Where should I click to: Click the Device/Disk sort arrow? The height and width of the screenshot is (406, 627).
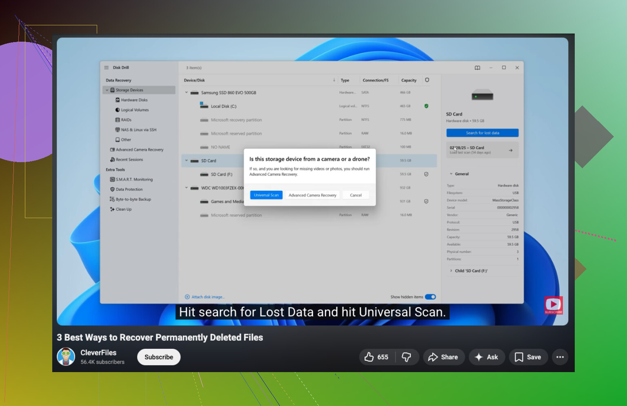coord(334,80)
